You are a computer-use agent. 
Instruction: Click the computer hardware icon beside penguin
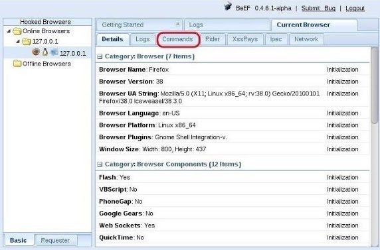pos(54,52)
